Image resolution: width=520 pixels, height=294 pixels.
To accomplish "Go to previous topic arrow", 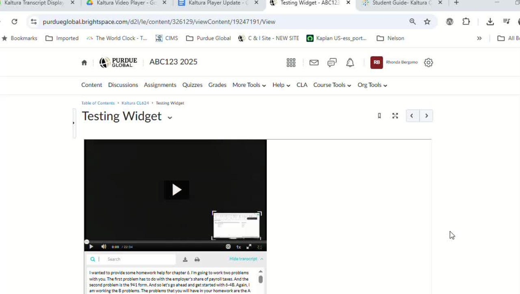I will tap(412, 116).
